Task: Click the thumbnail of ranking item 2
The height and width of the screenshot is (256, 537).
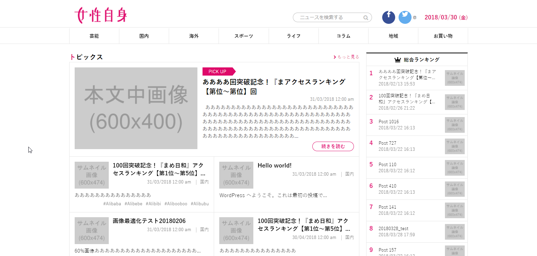Action: coord(455,102)
